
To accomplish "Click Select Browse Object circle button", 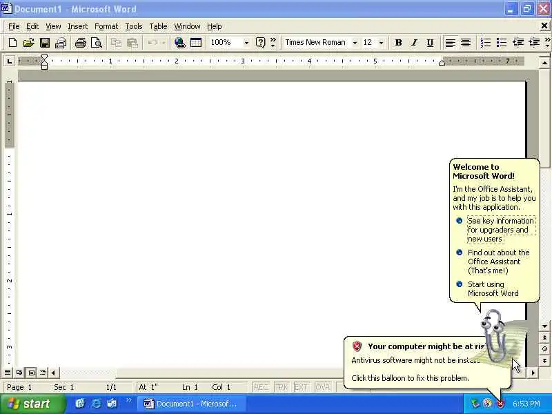I will pyautogui.click(x=544, y=349).
